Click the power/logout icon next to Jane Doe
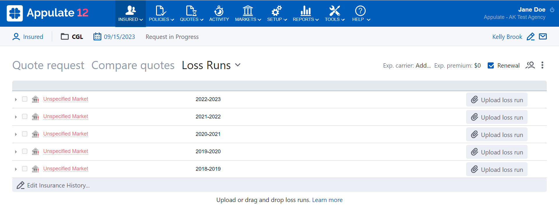 click(x=552, y=10)
